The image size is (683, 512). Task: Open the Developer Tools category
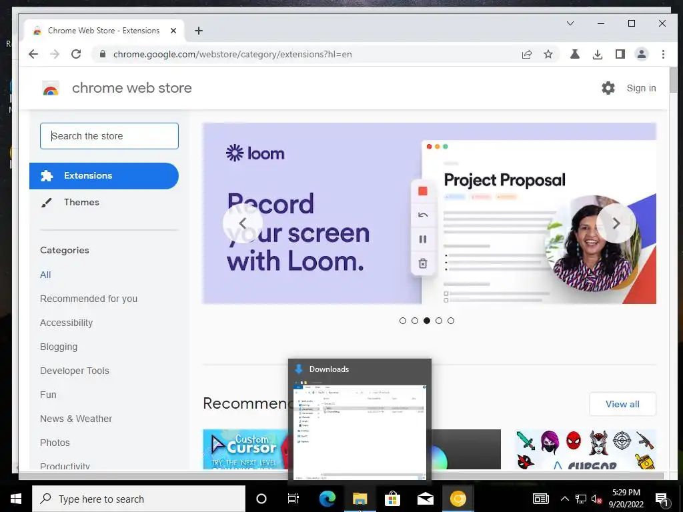pyautogui.click(x=75, y=371)
